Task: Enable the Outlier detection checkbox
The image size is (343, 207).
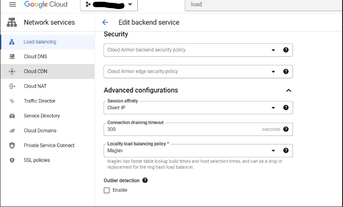Action: tap(107, 190)
